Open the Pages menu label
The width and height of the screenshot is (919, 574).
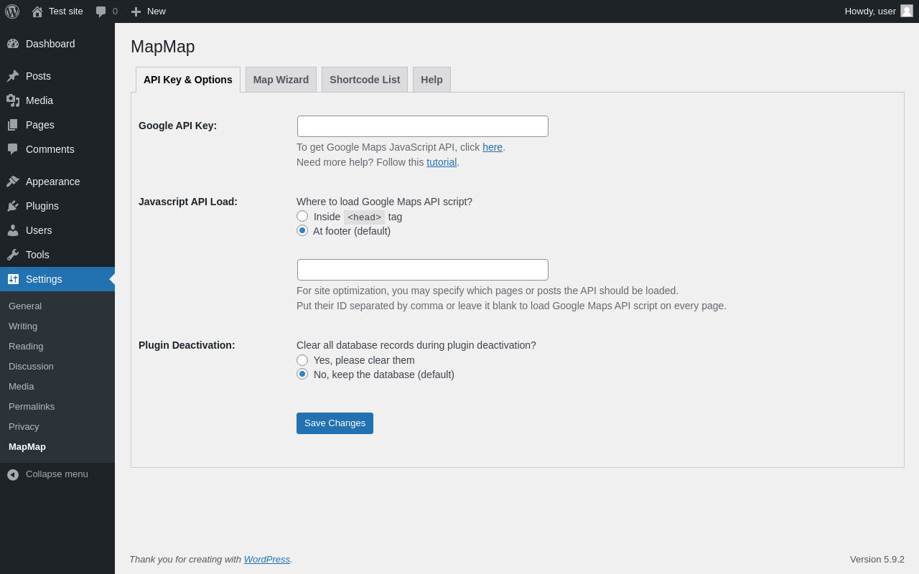40,125
